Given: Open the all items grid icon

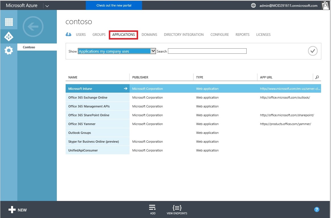Looking at the screenshot, I should pos(9,22).
